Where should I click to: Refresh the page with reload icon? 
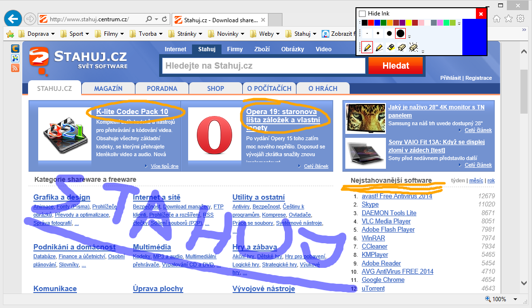pos(164,19)
